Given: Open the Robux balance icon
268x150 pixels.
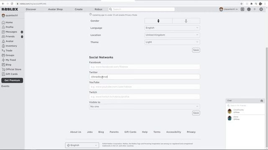Looking at the screenshot, I should tap(249, 9).
